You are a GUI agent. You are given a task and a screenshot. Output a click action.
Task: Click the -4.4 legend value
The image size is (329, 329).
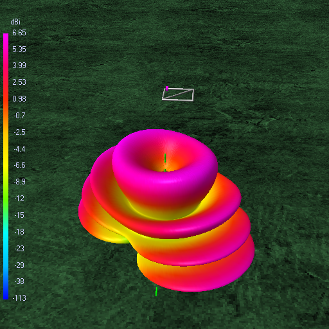pyautogui.click(x=19, y=149)
